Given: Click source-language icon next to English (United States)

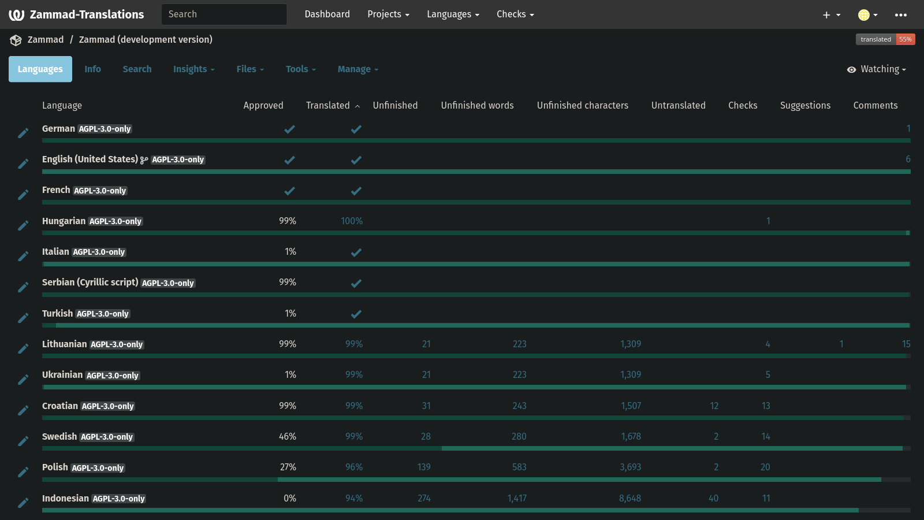Looking at the screenshot, I should (144, 160).
